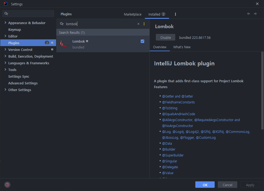264x191 pixels.
Task: Click the bundled badge icon next to Lombok
Action: [87, 41]
